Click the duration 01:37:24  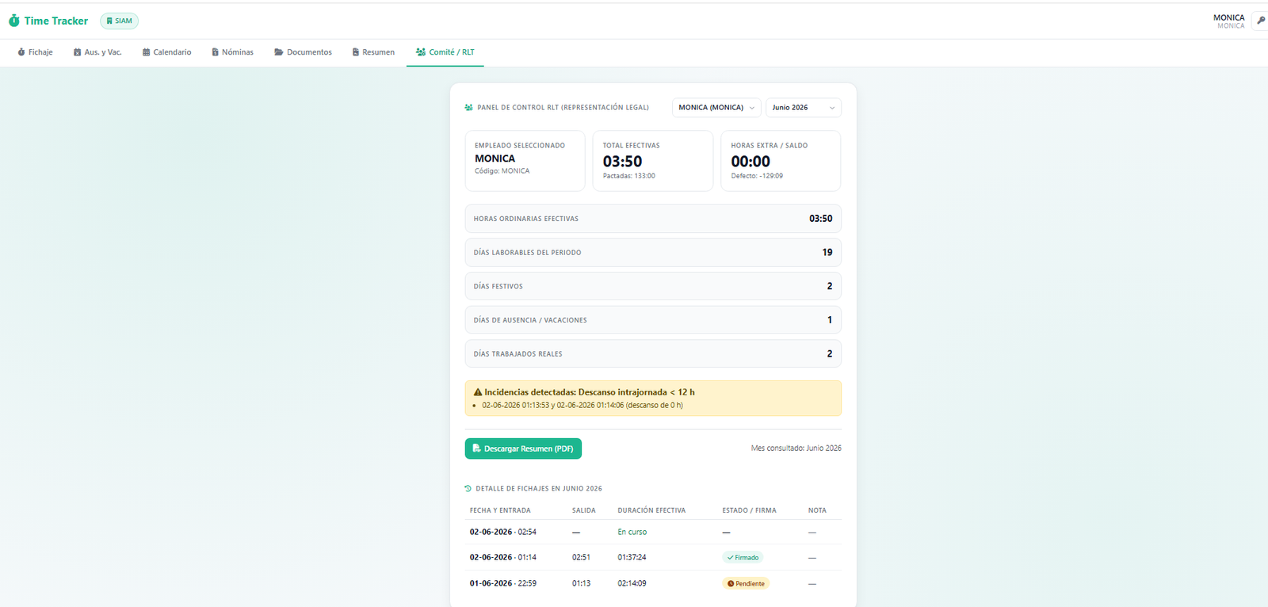[x=632, y=558]
